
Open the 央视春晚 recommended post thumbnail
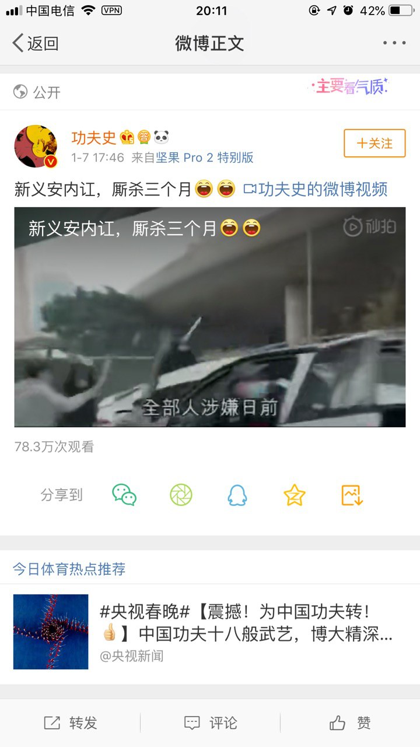(51, 631)
